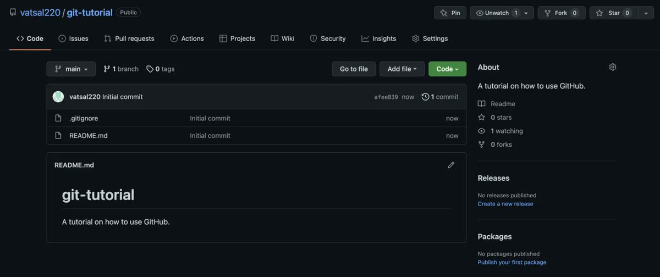Click the commit history clock icon
The width and height of the screenshot is (660, 277).
click(425, 97)
